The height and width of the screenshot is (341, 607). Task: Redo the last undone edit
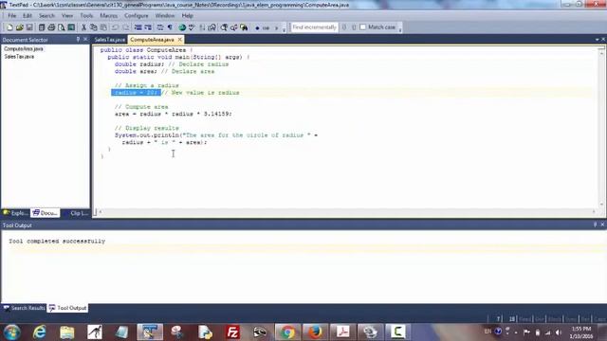126,27
